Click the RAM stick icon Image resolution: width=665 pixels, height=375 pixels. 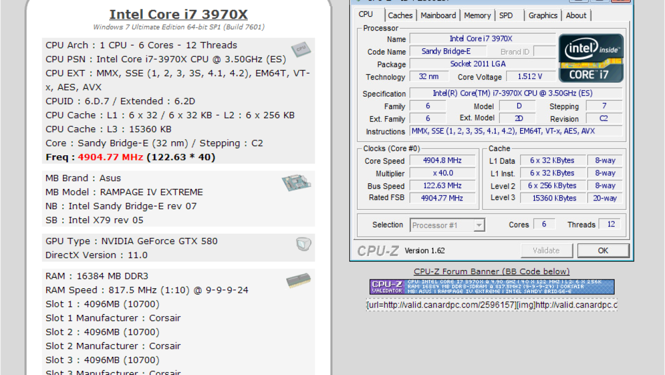coord(298,281)
